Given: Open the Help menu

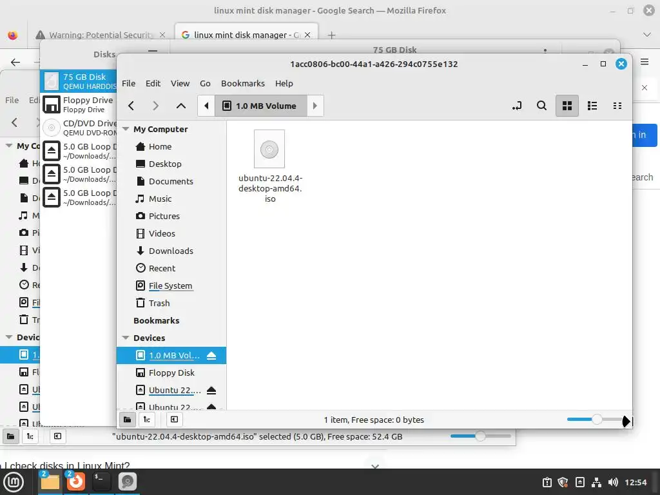Looking at the screenshot, I should [x=284, y=83].
